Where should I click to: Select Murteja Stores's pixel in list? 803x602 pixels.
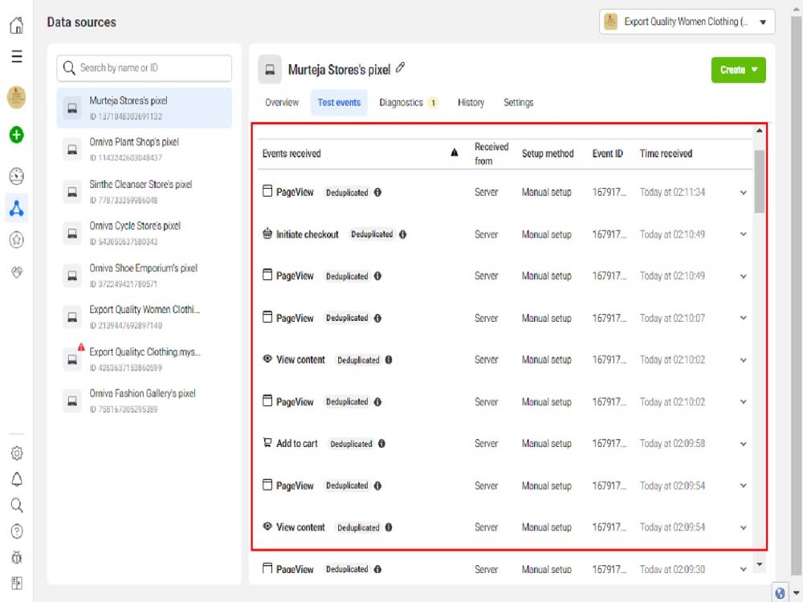145,108
